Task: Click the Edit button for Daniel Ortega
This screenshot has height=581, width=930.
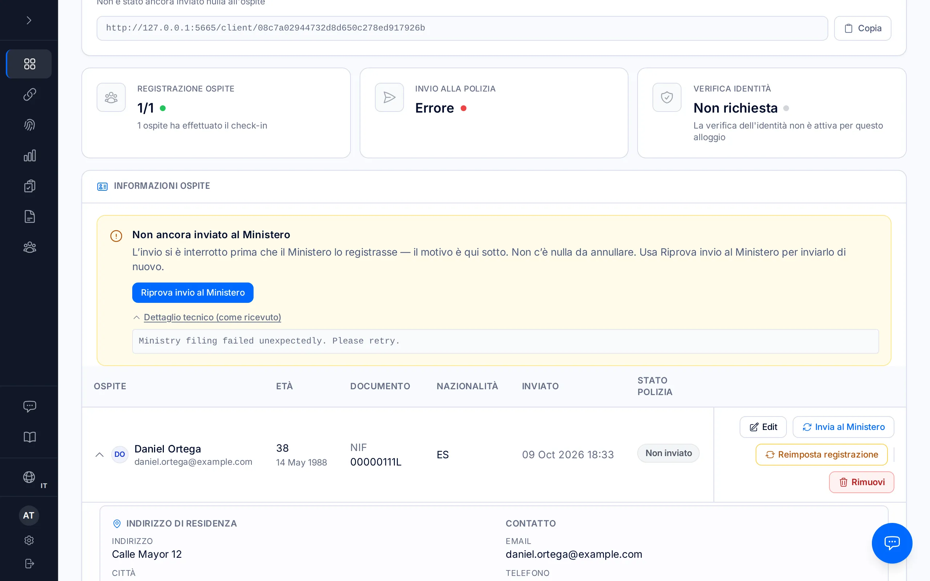Action: click(x=763, y=427)
